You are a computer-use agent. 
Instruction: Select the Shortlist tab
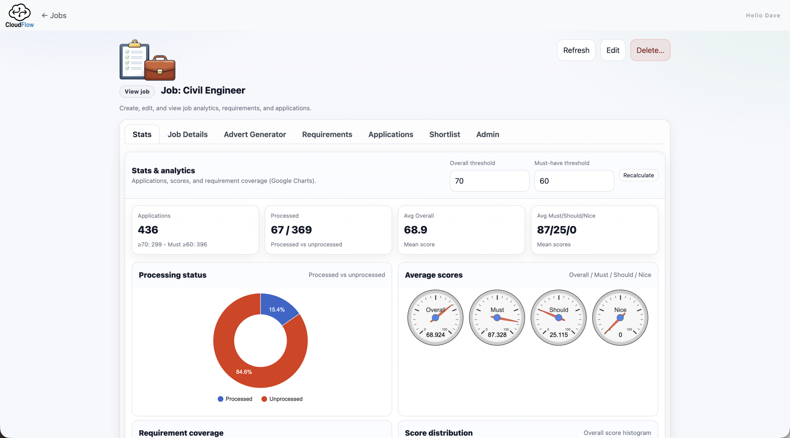[x=444, y=134]
